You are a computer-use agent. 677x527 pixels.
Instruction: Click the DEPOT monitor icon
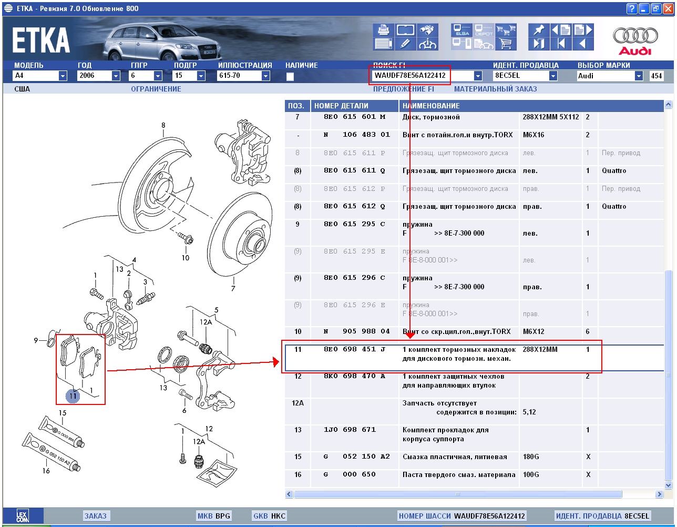click(x=484, y=30)
